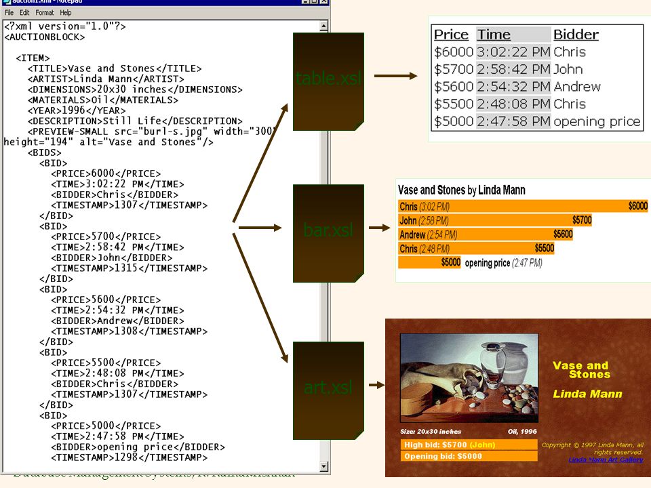651x488 pixels.
Task: Click the Notepad window title bar icon
Action: (6, 1)
